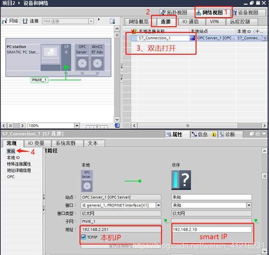Click left scroll arrow under network canvas
Screen dimensions: 269x255
(4, 126)
